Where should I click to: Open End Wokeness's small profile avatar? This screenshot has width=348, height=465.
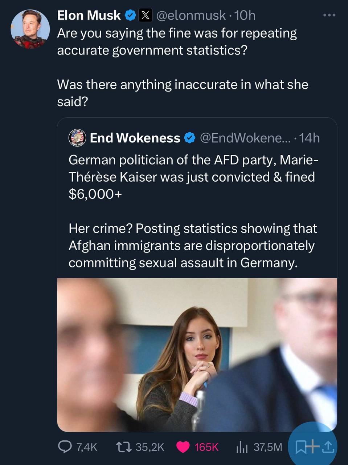[x=76, y=138]
